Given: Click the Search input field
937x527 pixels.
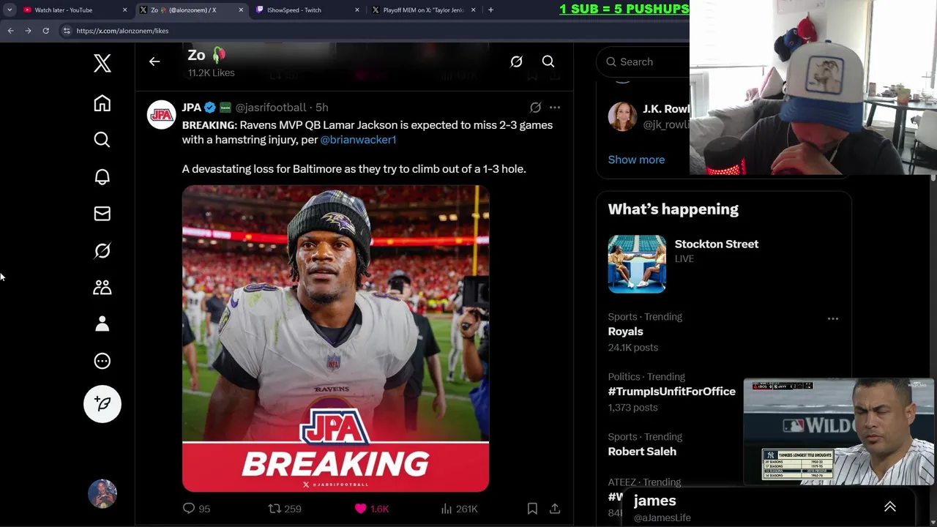Looking at the screenshot, I should [x=644, y=62].
